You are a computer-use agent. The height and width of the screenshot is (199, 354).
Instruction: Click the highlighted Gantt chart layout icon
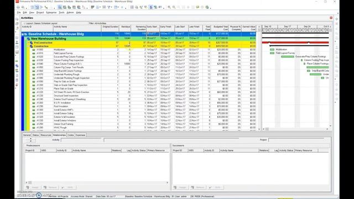(x=37, y=7)
